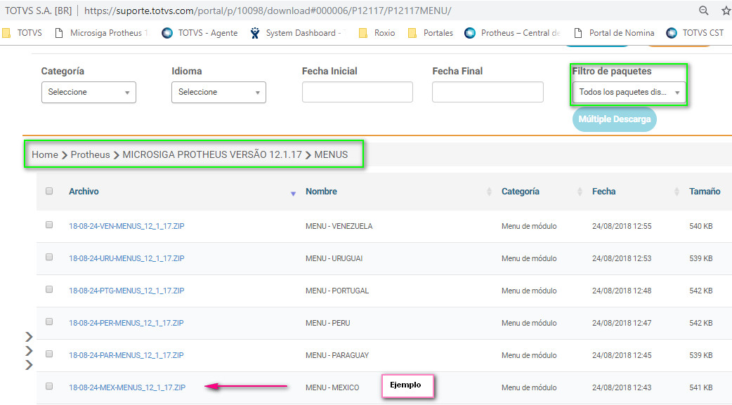Open the System Dashboard bookmark
Image resolution: width=732 pixels, height=405 pixels.
tap(298, 33)
